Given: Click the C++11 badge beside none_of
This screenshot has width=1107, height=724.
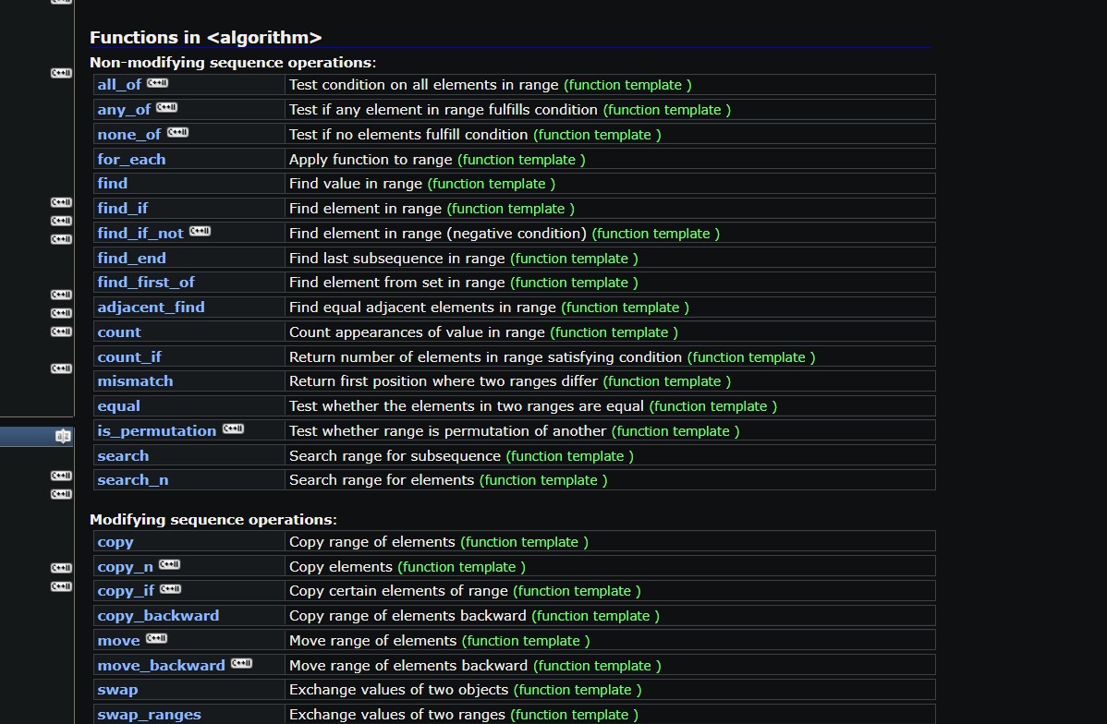Looking at the screenshot, I should pyautogui.click(x=177, y=133).
